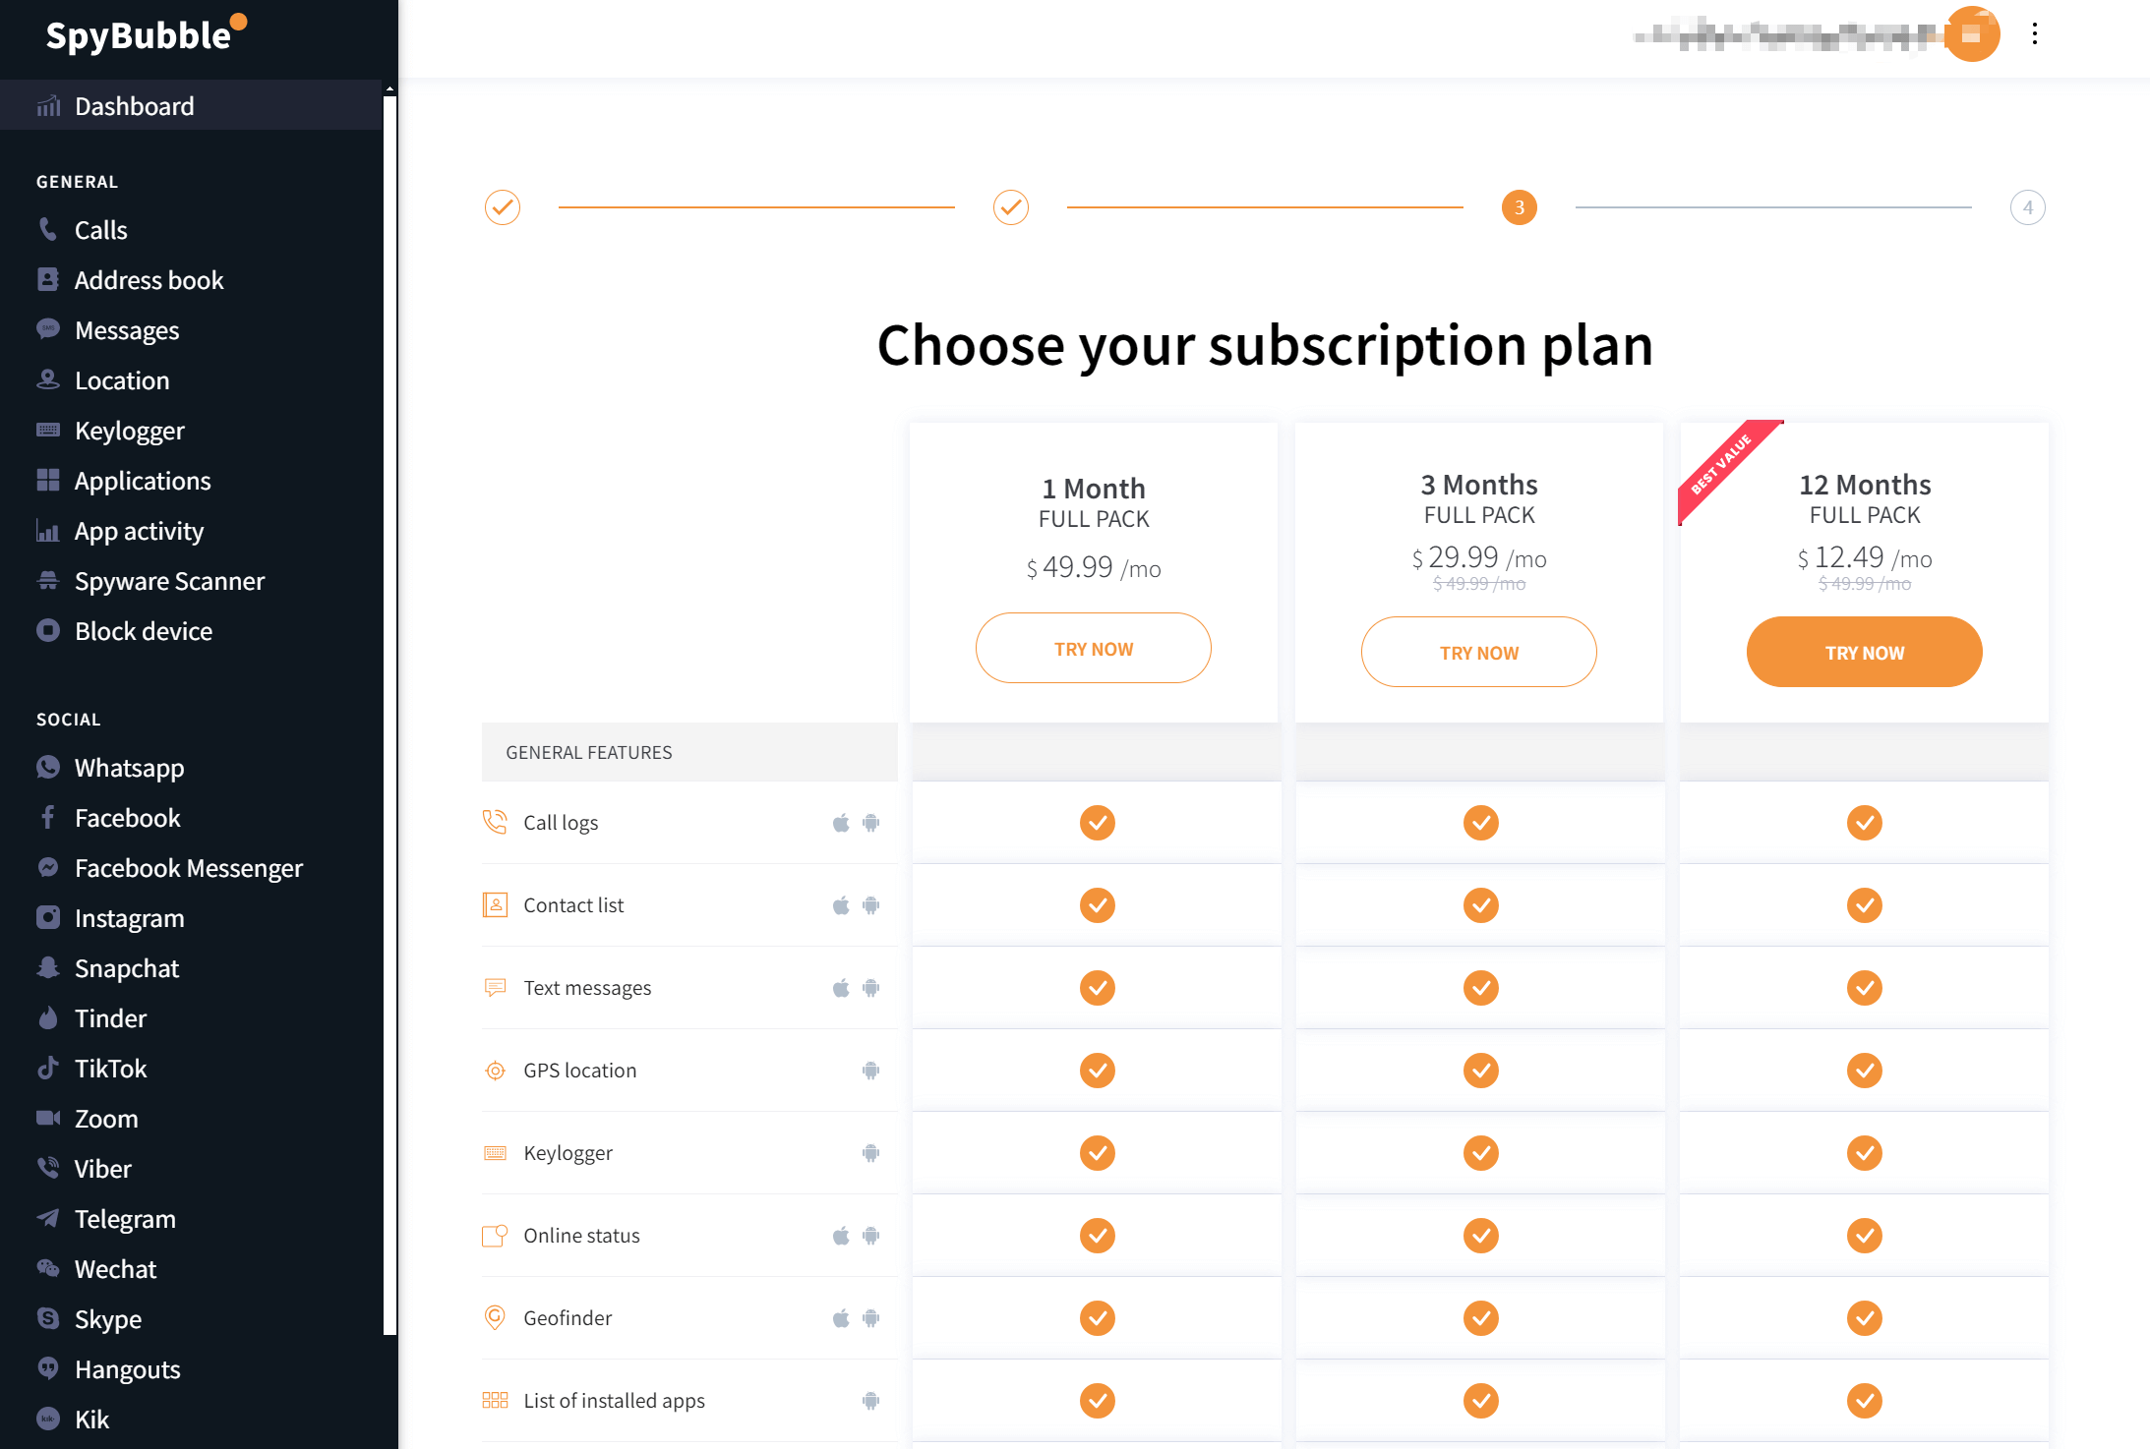Click Try Now for 12 Months plan

(1864, 652)
